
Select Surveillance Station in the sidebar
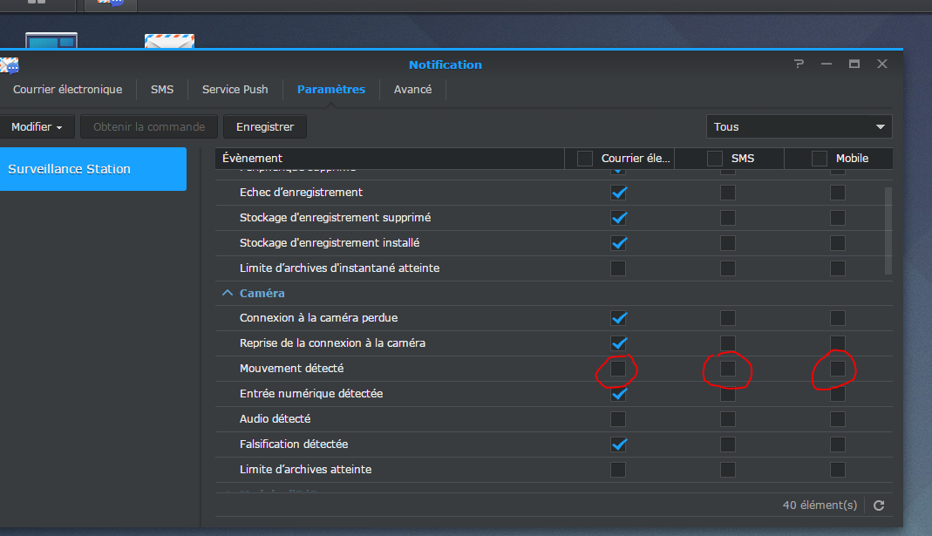tap(92, 169)
